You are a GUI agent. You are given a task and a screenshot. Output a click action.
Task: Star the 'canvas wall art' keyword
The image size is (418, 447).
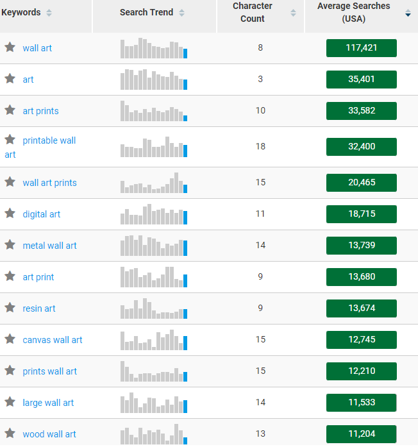(x=10, y=339)
